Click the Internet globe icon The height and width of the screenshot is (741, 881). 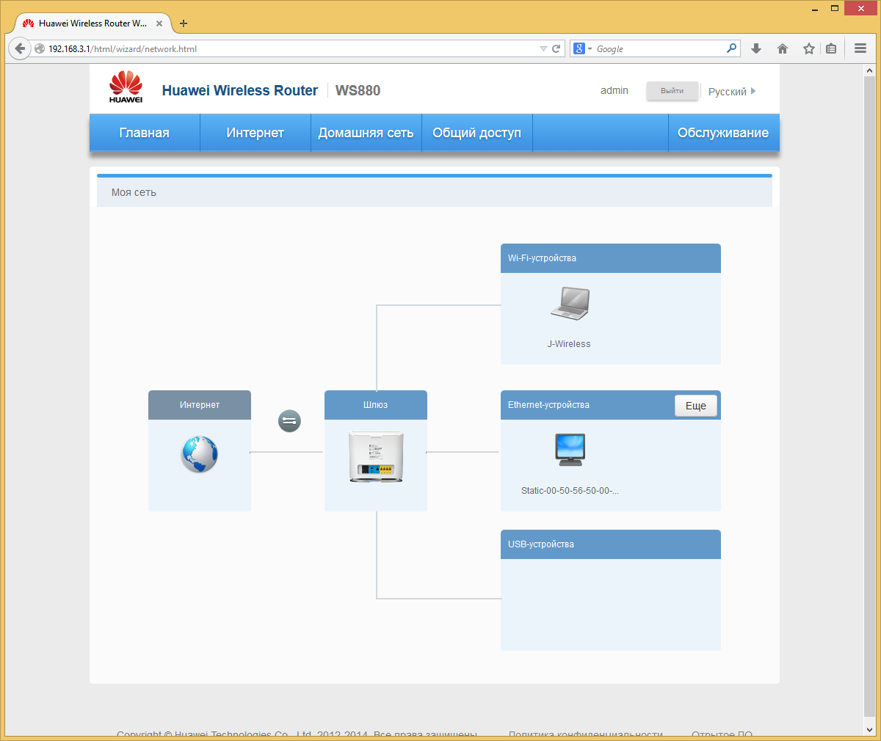200,454
